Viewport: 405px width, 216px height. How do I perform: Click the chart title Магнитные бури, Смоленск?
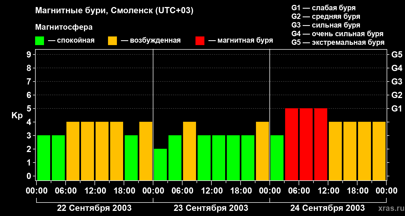(114, 11)
